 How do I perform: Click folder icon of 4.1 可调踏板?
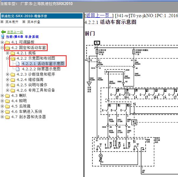pos(7,42)
